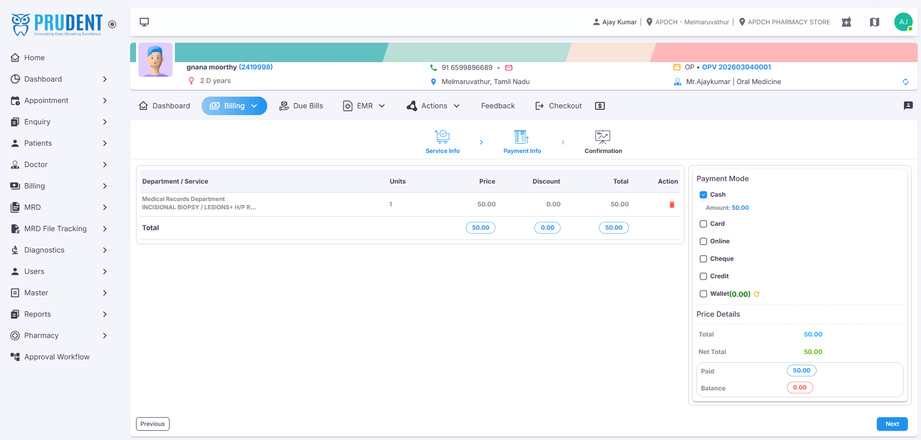Expand the Enquiry sidebar menu
Screen dimensions: 921x440
tap(58, 122)
